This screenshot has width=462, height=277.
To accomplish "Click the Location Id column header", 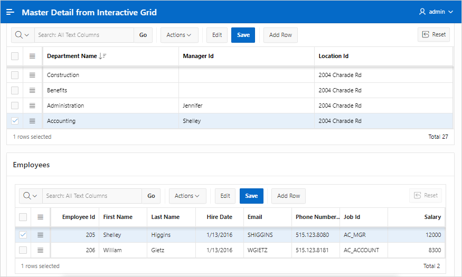I will coord(333,56).
